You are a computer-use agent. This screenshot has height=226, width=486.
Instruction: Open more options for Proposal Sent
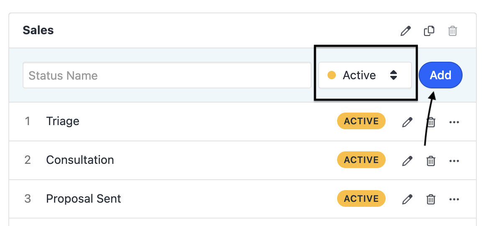point(454,199)
